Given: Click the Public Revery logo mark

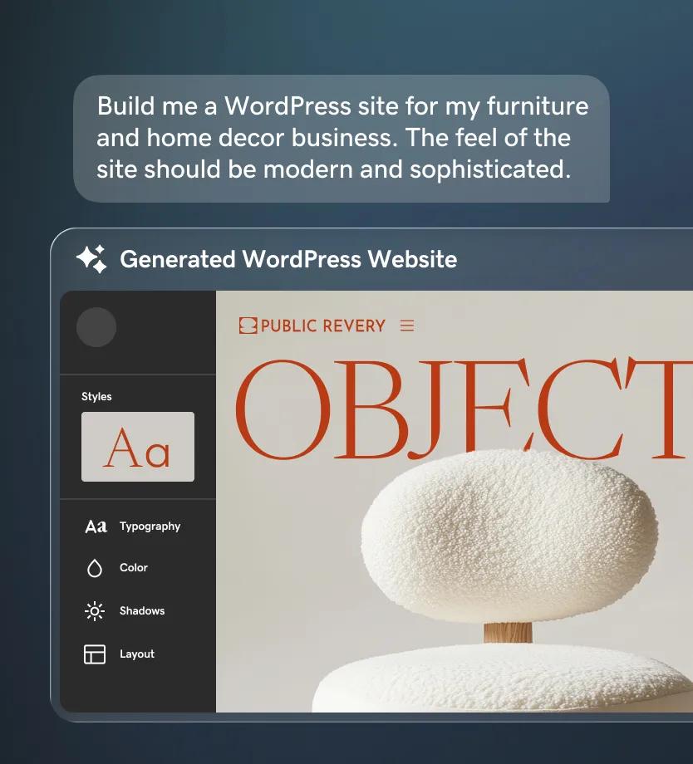Looking at the screenshot, I should [x=248, y=326].
